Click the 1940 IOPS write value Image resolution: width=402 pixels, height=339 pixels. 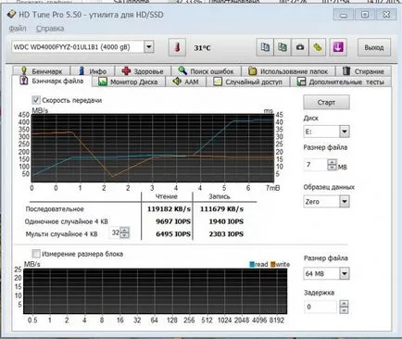point(226,221)
